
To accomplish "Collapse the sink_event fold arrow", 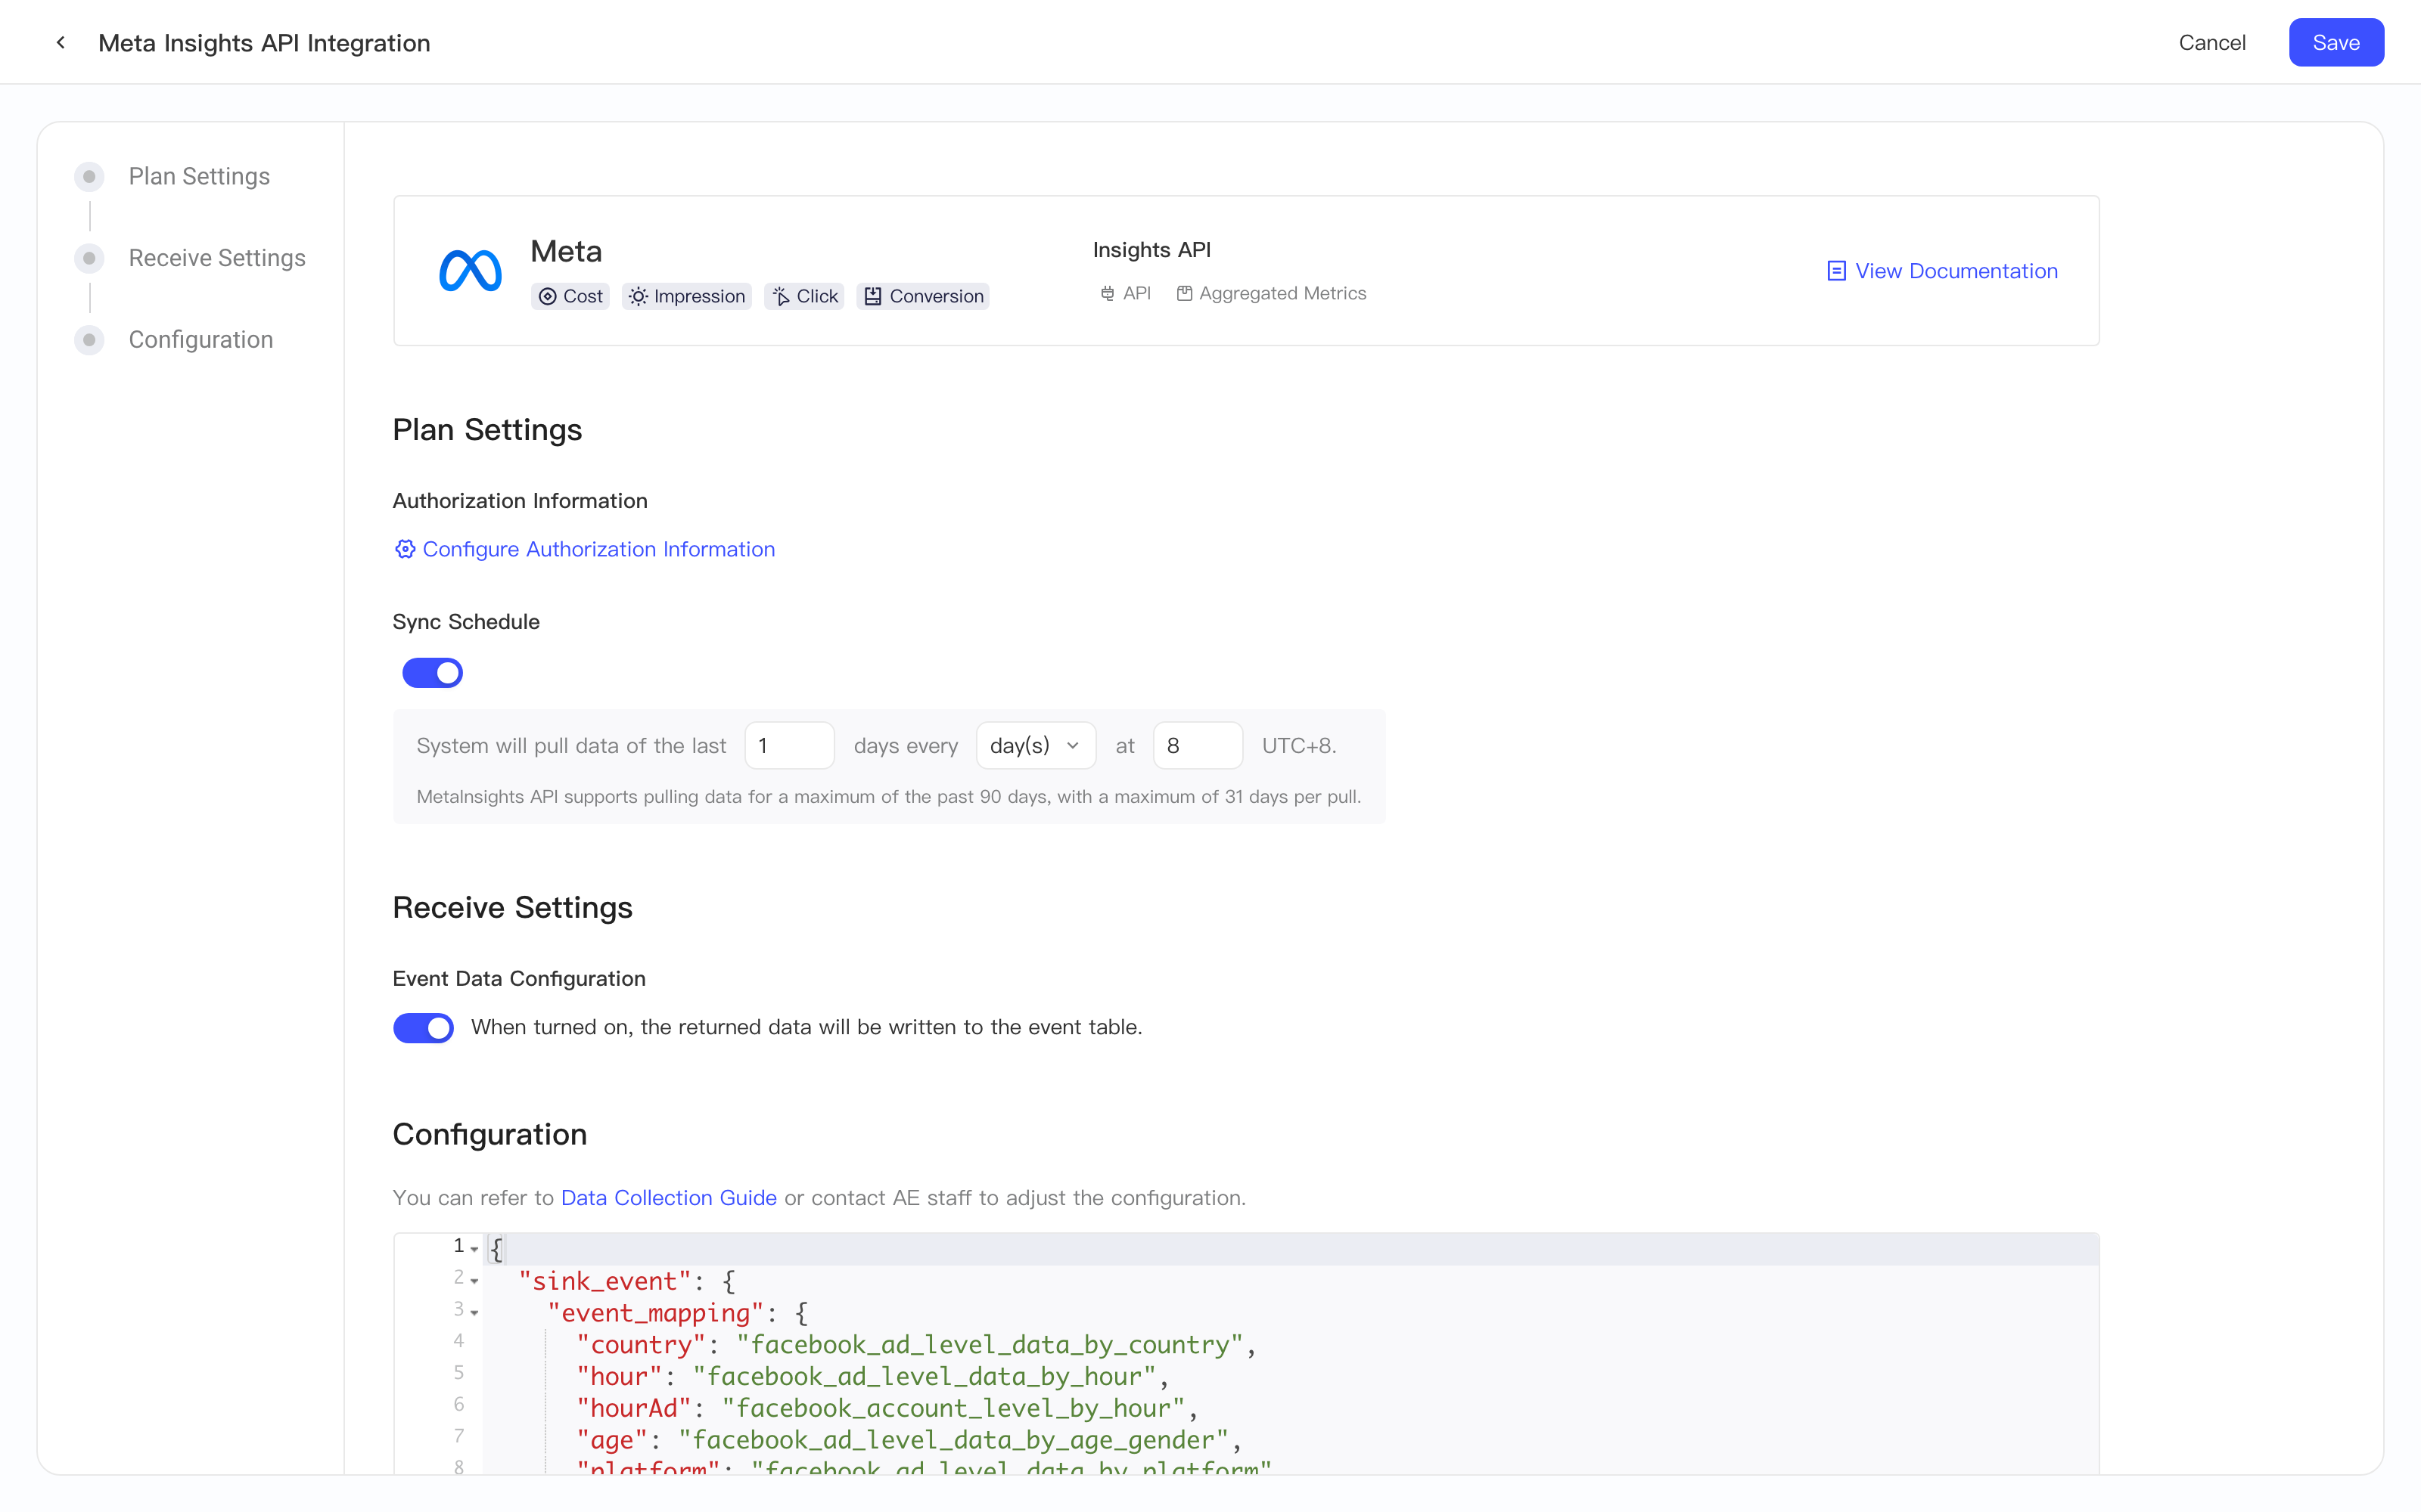I will [474, 1281].
